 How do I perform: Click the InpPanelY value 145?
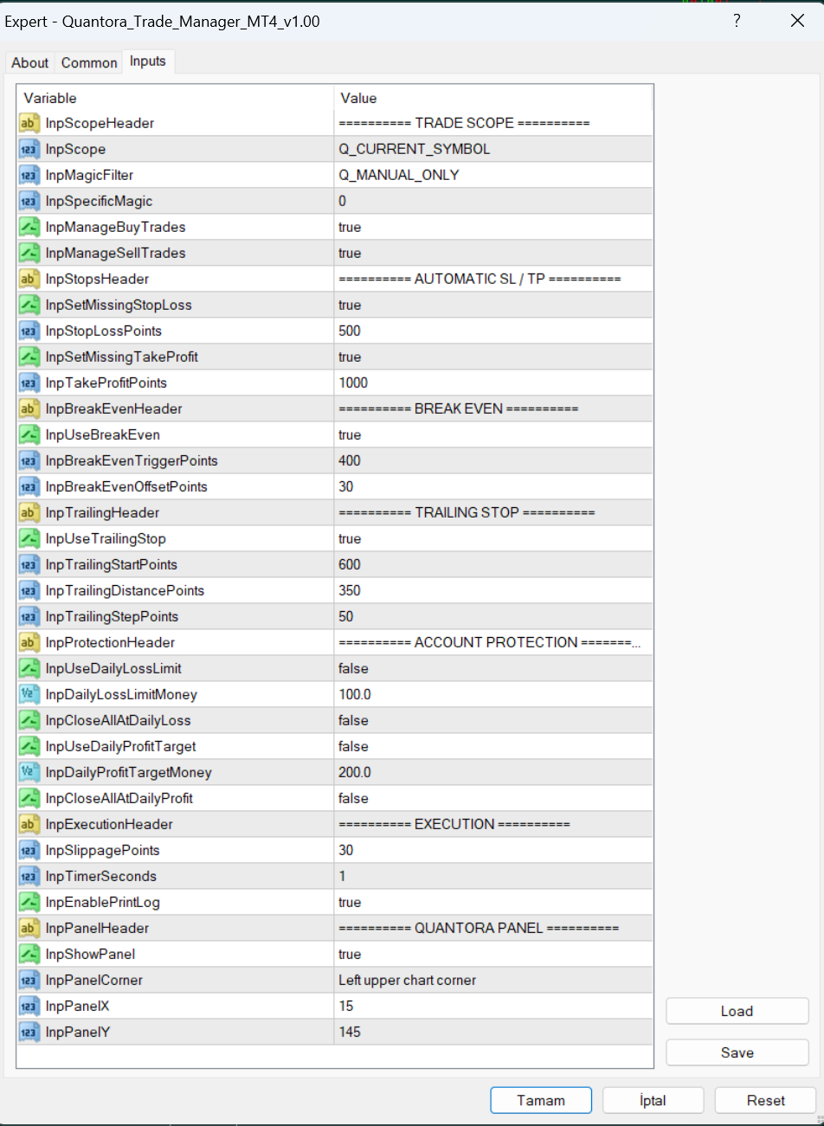pos(350,1032)
